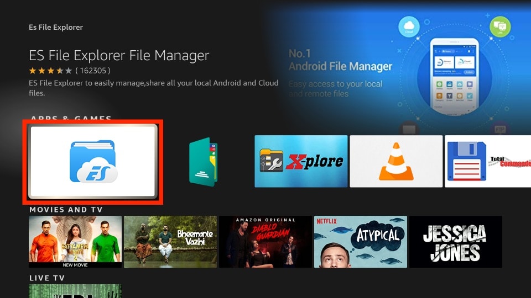Click the Cloud icon in banner

[409, 26]
